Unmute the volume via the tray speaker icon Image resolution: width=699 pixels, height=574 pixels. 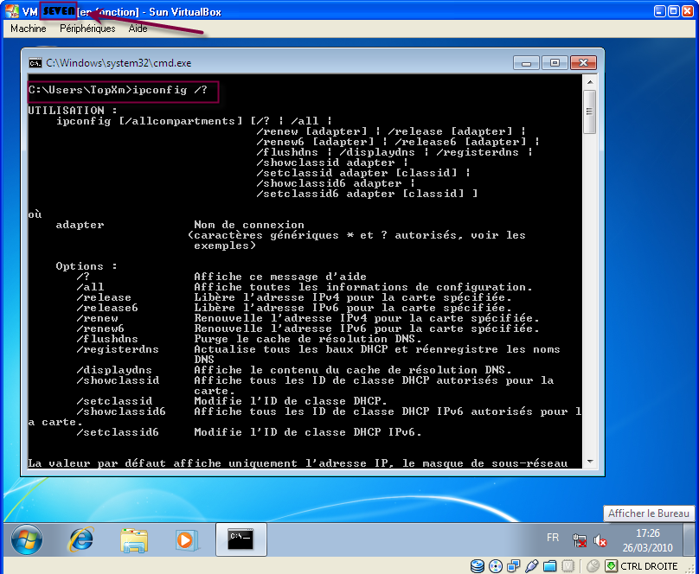point(600,540)
